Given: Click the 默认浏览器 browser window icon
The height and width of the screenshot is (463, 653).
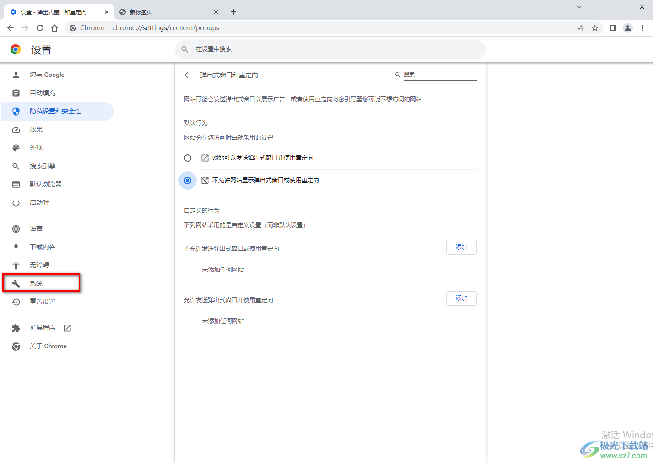Looking at the screenshot, I should pos(16,185).
